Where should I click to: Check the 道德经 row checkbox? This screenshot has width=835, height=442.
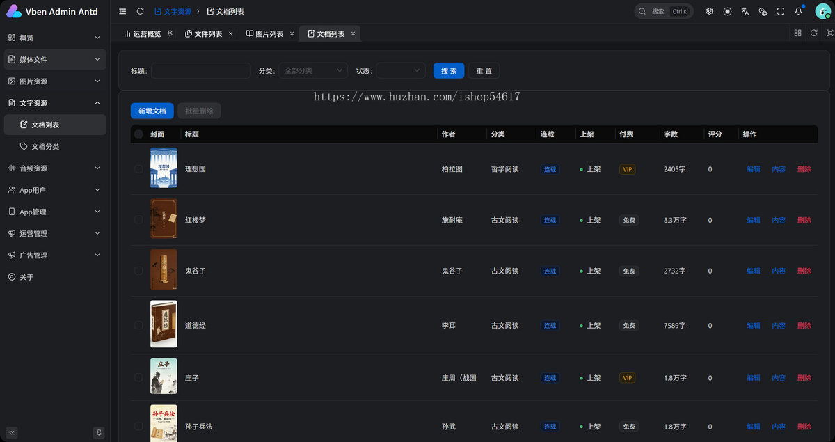tap(138, 325)
